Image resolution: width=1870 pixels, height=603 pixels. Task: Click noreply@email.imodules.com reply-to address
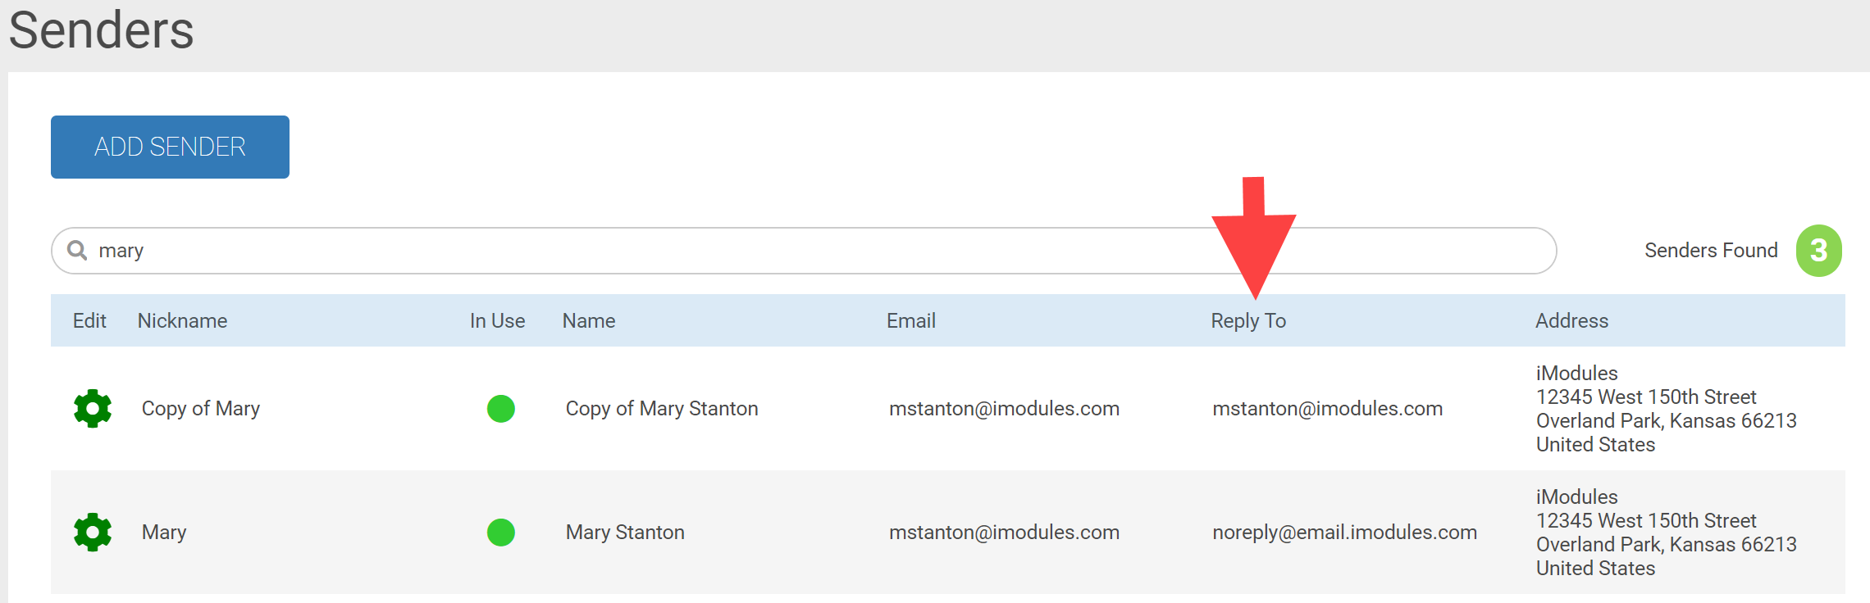coord(1344,532)
